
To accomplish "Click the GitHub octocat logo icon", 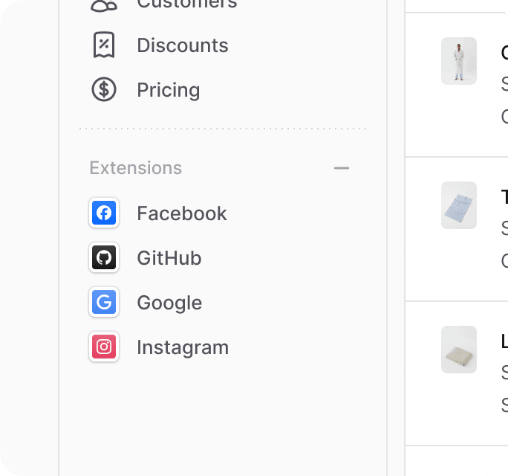I will [x=104, y=257].
